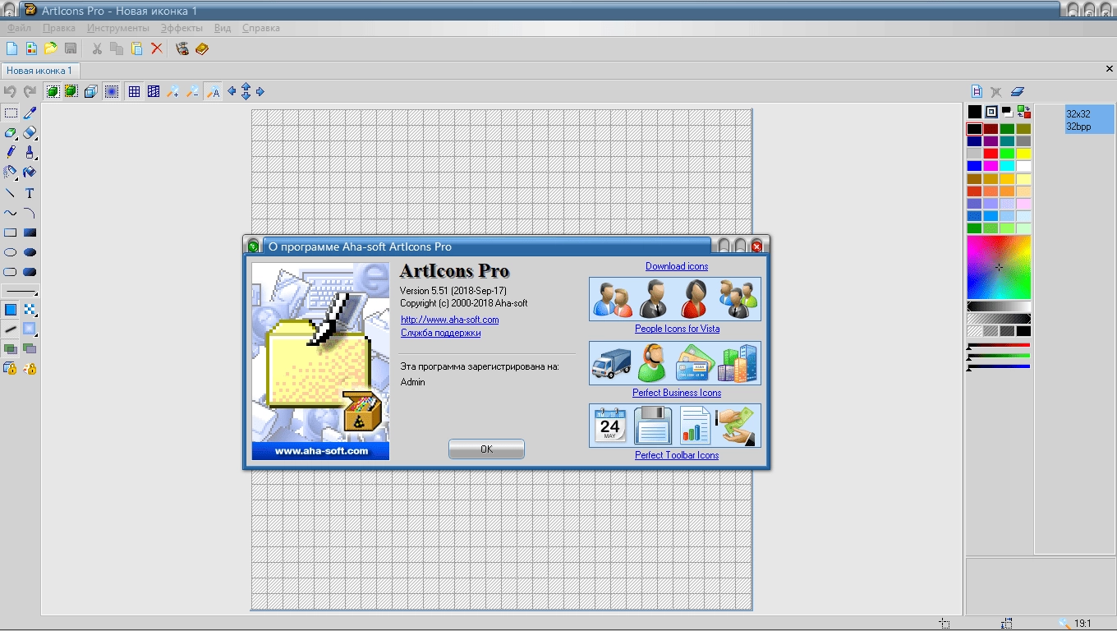Select the spray can tool

tap(11, 172)
